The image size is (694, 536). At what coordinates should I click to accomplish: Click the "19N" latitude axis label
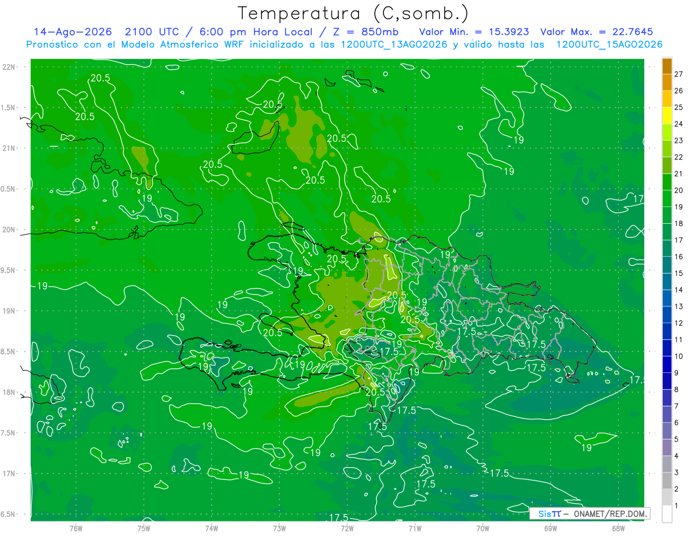pos(10,311)
